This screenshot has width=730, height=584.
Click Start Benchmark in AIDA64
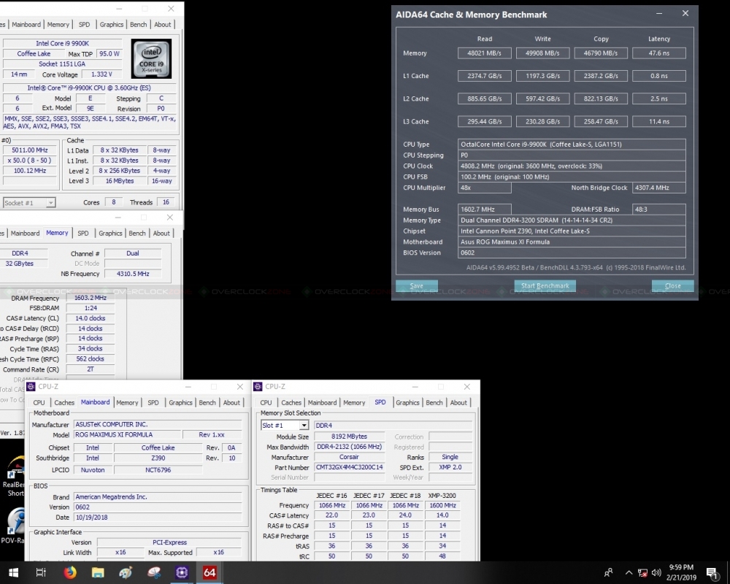click(545, 285)
